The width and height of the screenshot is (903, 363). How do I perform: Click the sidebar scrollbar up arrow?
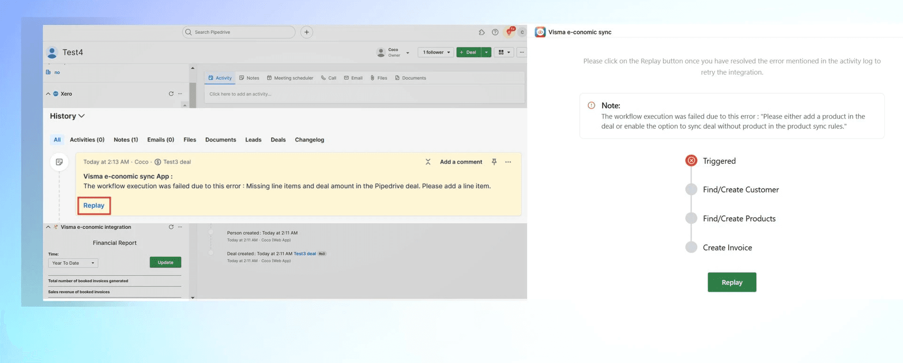[192, 68]
